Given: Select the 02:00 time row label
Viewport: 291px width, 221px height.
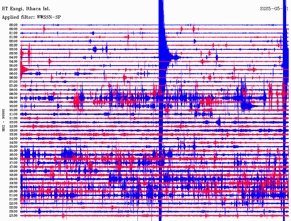Looking at the screenshot, I should point(13,41).
